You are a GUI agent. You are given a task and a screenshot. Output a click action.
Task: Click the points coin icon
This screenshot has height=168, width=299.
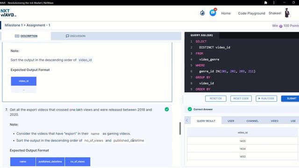[281, 26]
